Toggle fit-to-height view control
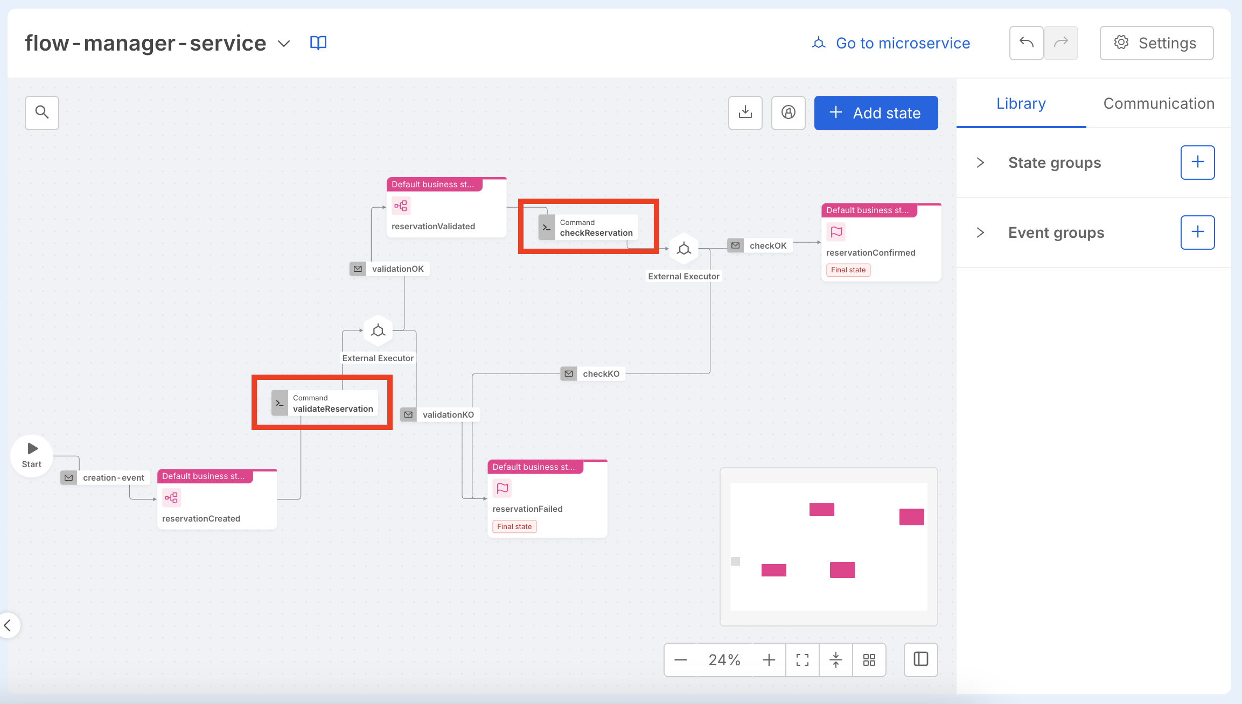This screenshot has width=1242, height=704. click(836, 660)
